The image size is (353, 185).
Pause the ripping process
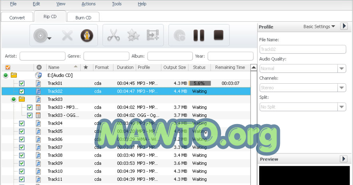[199, 35]
